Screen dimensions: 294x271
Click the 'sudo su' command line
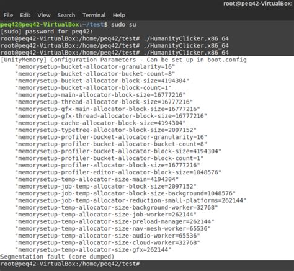[68, 25]
